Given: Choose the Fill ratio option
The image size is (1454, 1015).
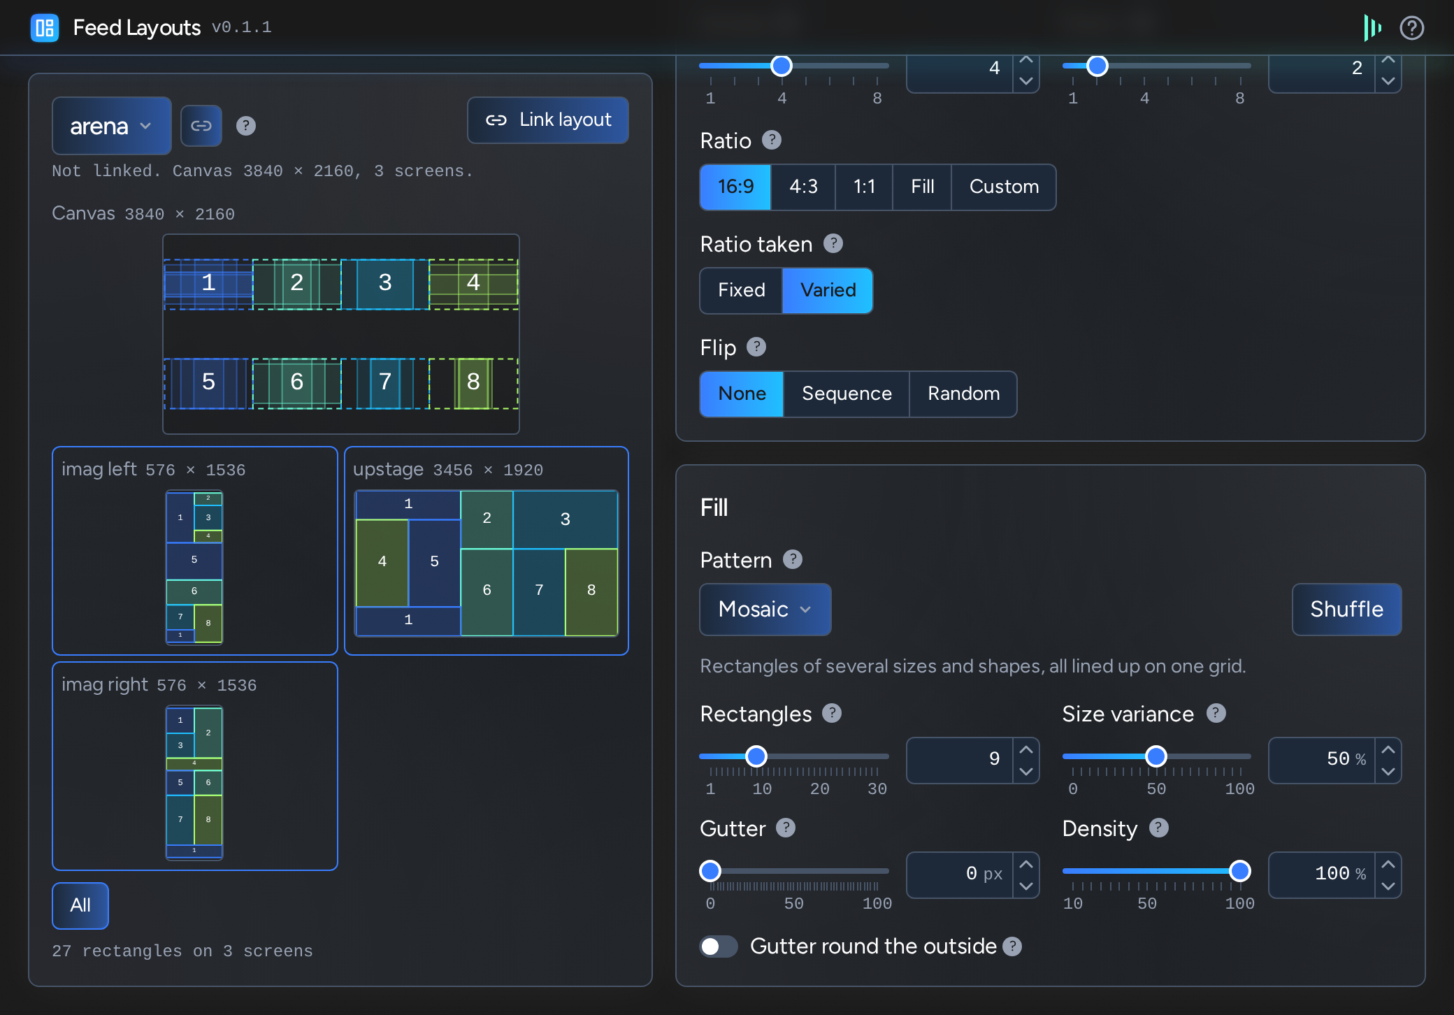Looking at the screenshot, I should [x=922, y=187].
